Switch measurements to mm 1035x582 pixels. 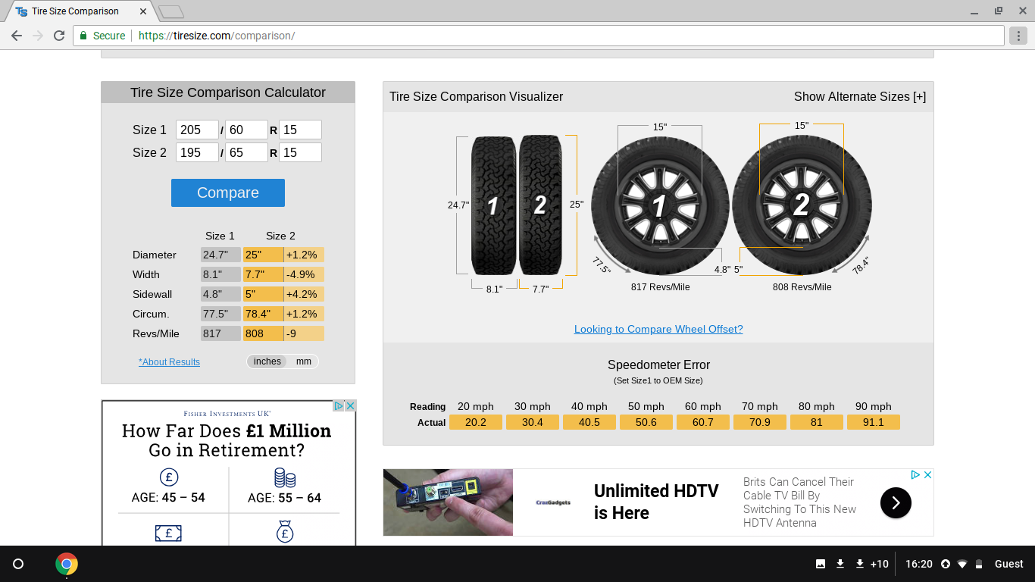click(x=304, y=361)
